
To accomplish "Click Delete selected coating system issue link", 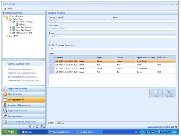I will coord(24,80).
